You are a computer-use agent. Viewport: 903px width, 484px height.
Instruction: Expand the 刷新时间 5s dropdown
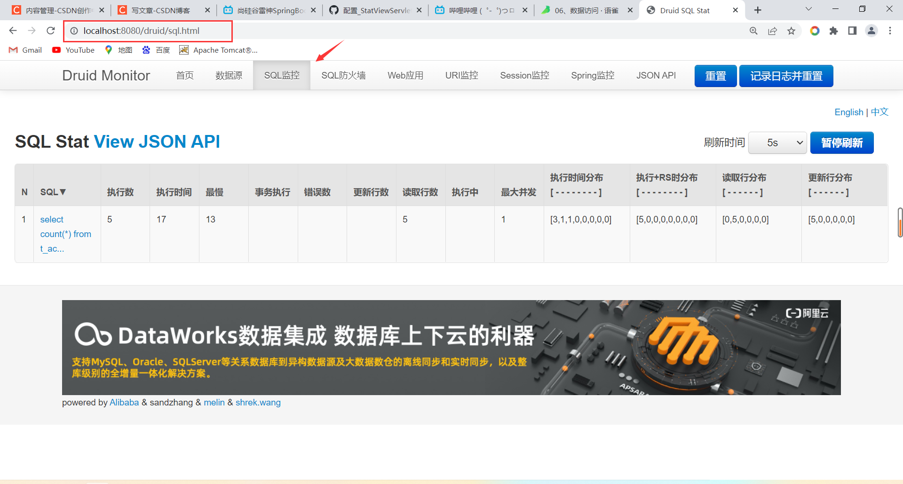(x=777, y=143)
